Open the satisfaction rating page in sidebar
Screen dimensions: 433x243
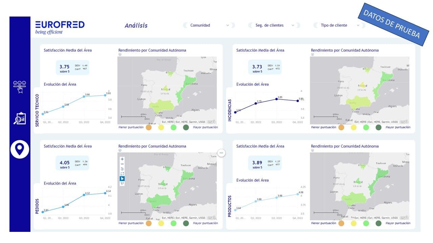click(x=20, y=87)
